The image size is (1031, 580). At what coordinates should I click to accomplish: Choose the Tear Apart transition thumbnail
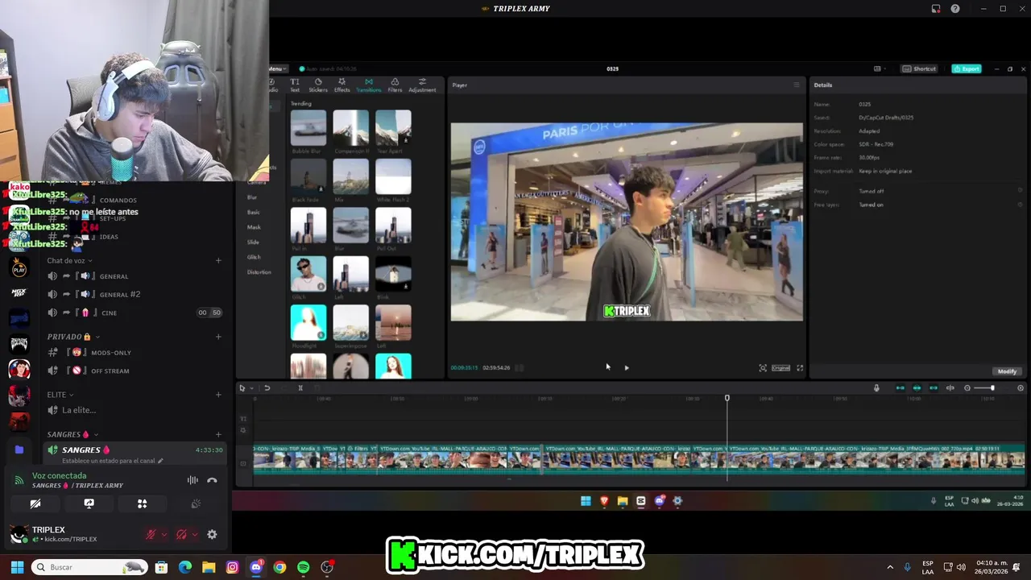pyautogui.click(x=393, y=128)
